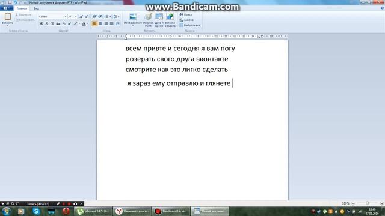Open Opera browser from the taskbar
Image resolution: width=385 pixels, height=216 pixels.
[66, 211]
